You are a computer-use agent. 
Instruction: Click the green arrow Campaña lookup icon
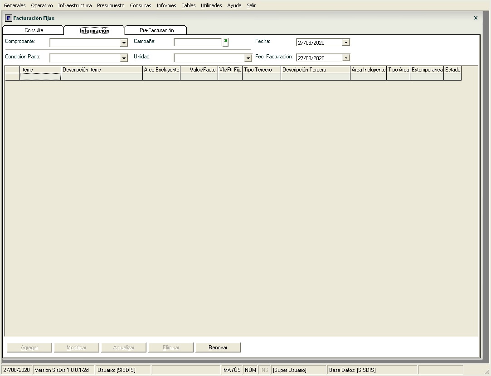pyautogui.click(x=225, y=42)
